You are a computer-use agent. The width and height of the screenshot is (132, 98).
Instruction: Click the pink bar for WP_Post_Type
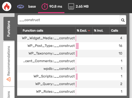77,46
